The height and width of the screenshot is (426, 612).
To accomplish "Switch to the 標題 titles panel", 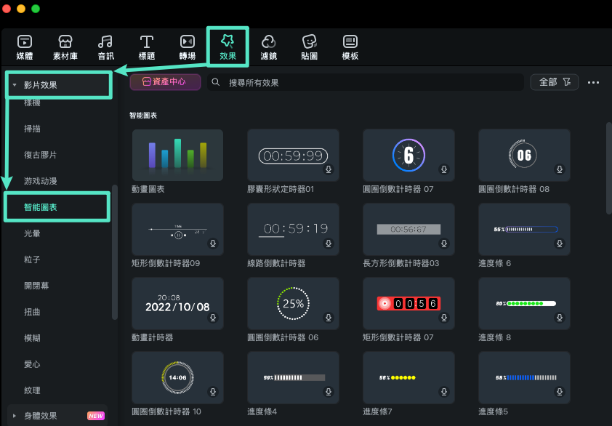I will pyautogui.click(x=145, y=46).
